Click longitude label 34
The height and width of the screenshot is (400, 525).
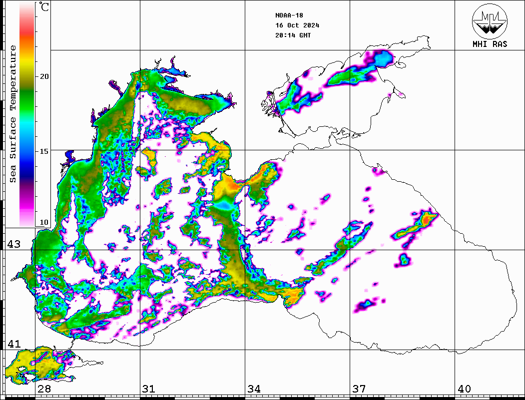(254, 389)
